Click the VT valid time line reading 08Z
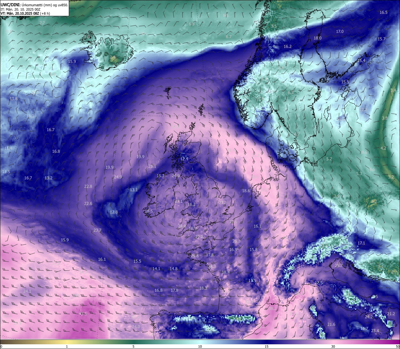 25,13
